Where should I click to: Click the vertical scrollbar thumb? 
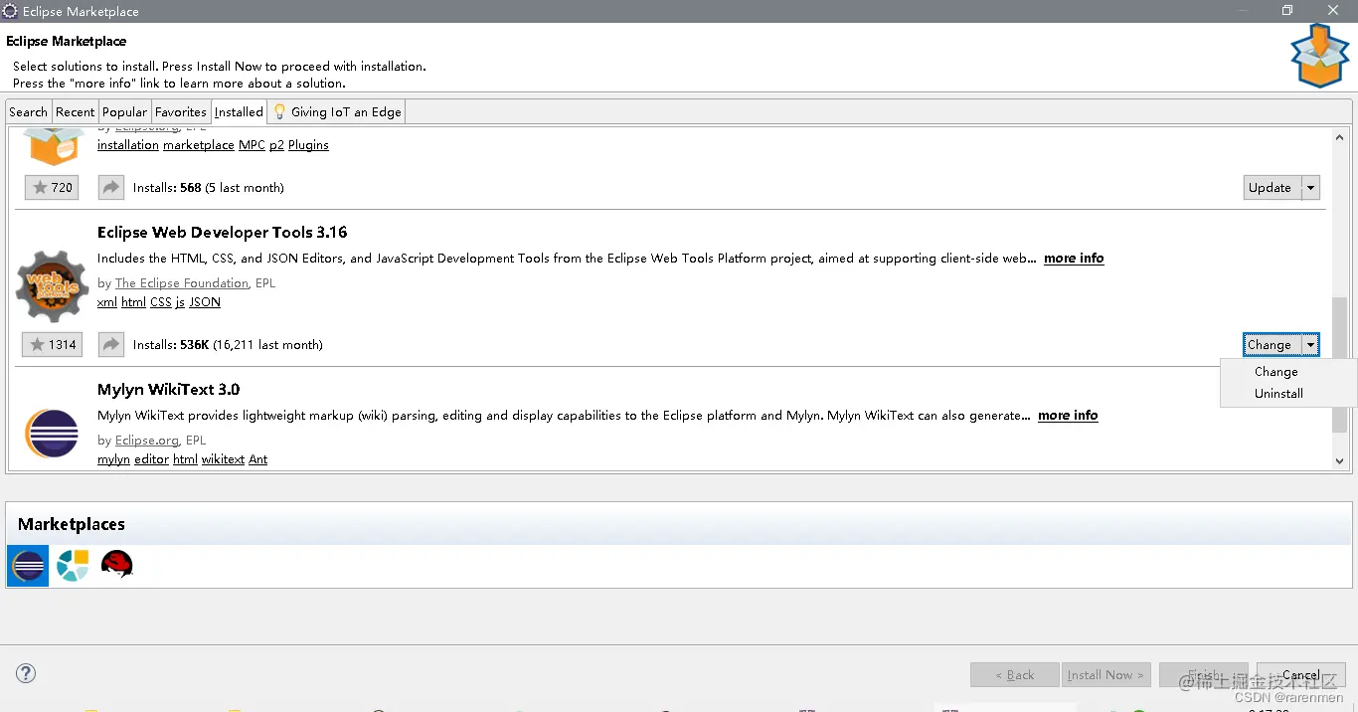tap(1339, 364)
